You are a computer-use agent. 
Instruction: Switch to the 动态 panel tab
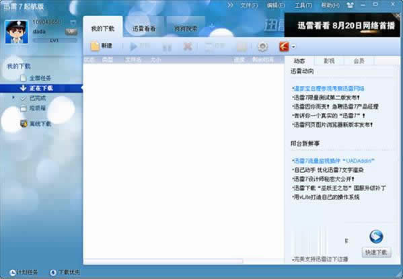tap(299, 61)
